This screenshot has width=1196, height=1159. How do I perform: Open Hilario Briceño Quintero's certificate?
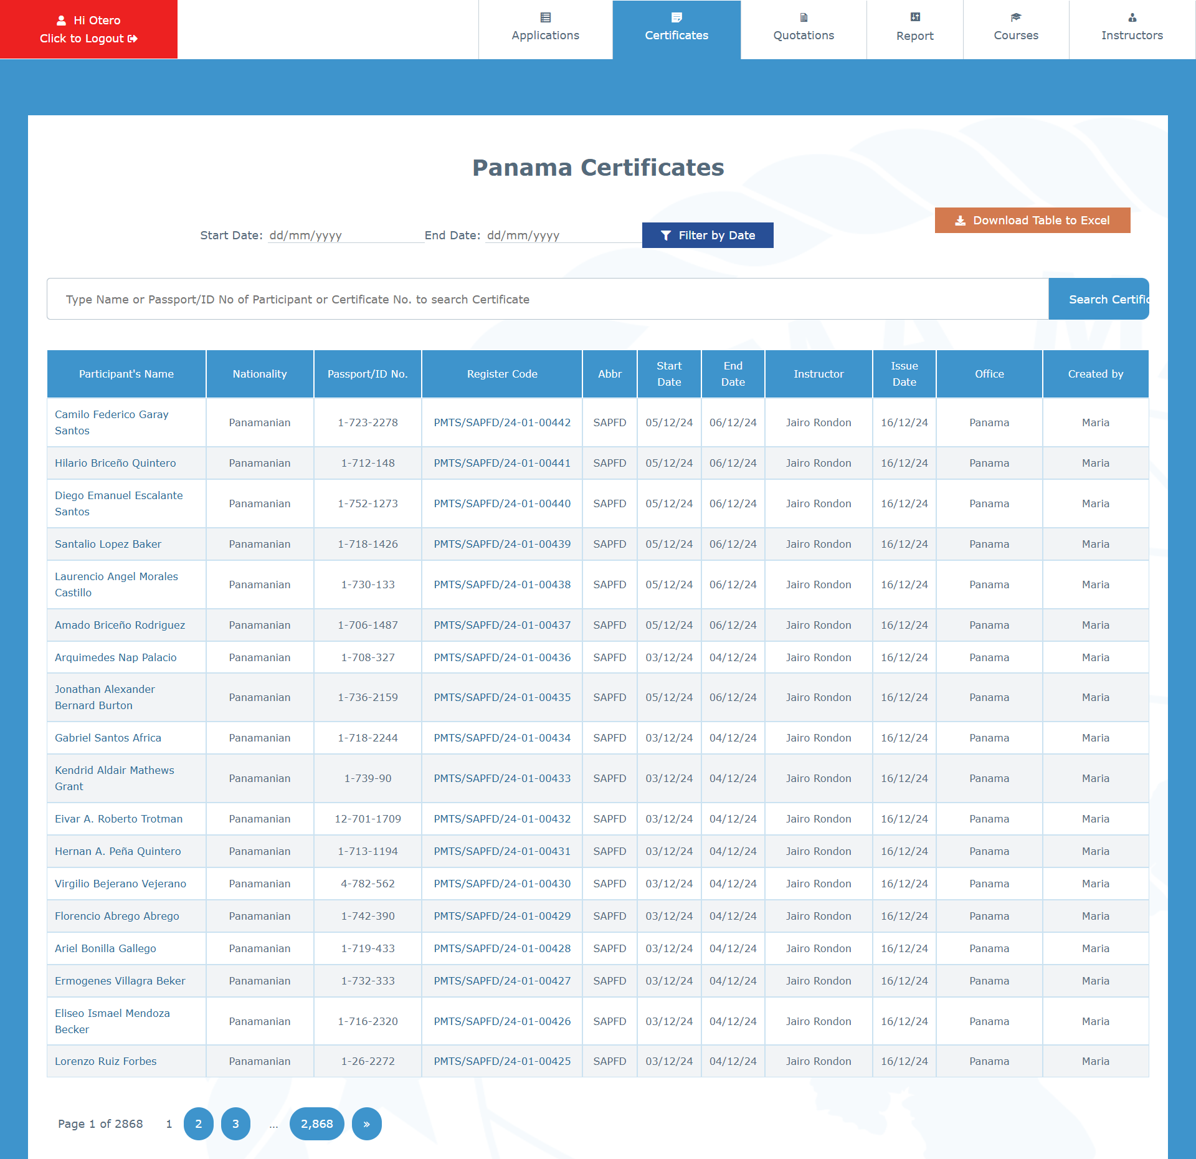coord(115,463)
